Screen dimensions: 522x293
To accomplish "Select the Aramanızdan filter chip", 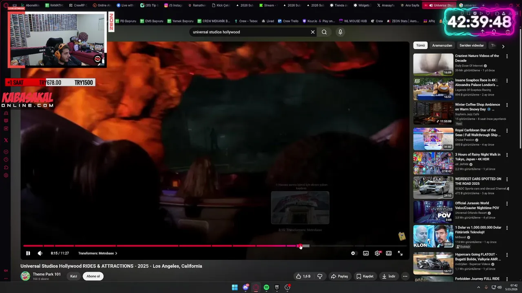I will [442, 46].
